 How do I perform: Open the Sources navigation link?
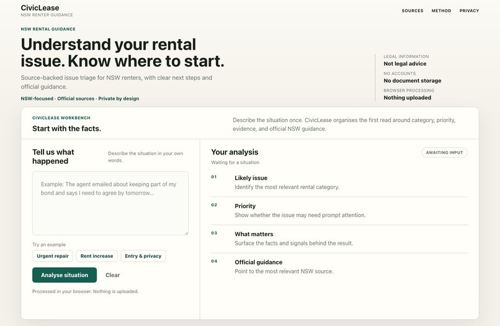pyautogui.click(x=413, y=11)
